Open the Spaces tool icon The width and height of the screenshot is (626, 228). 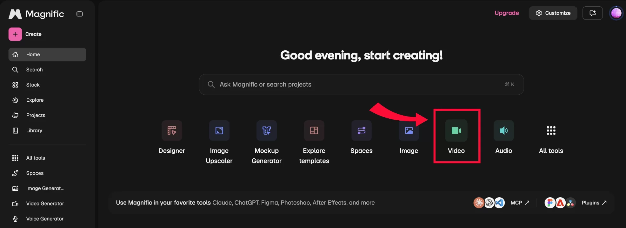[x=361, y=130]
